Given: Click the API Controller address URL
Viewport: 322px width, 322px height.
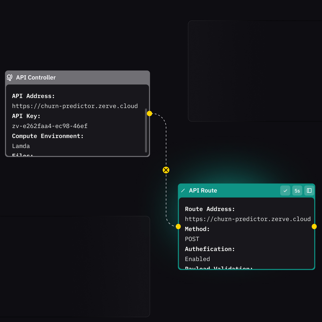Looking at the screenshot, I should pyautogui.click(x=75, y=106).
